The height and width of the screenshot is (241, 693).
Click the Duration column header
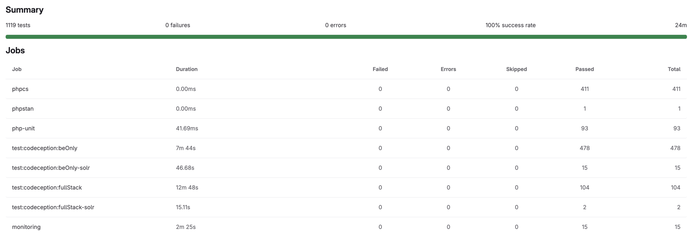click(187, 69)
